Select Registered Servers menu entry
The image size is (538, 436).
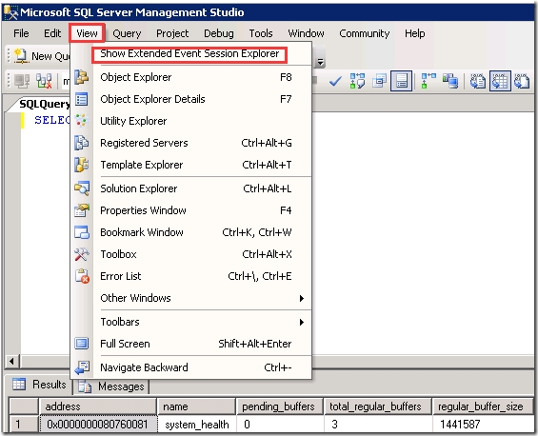click(191, 143)
